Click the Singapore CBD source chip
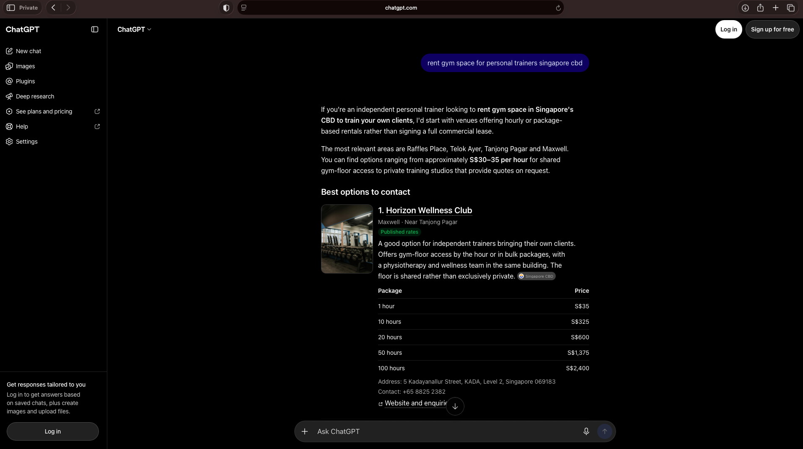The image size is (803, 449). [536, 276]
